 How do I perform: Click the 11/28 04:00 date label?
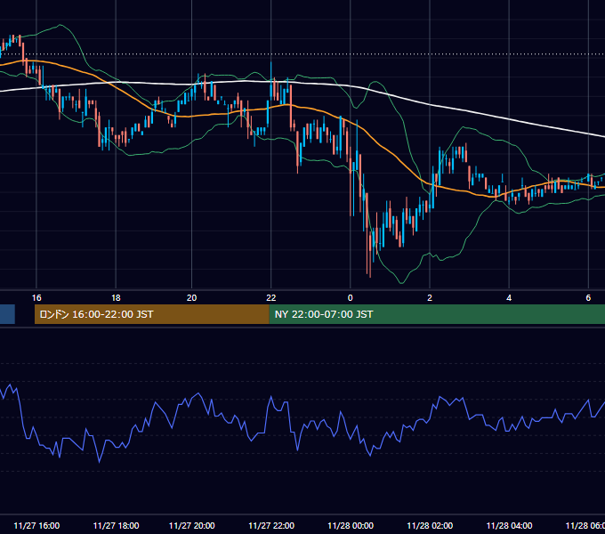point(509,525)
